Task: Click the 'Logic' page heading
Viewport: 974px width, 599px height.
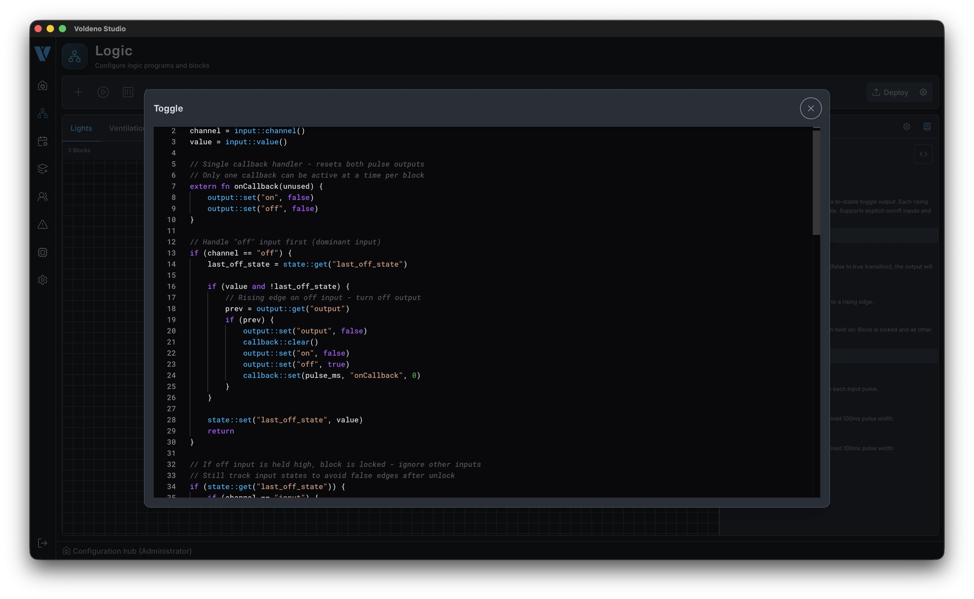Action: [x=114, y=51]
